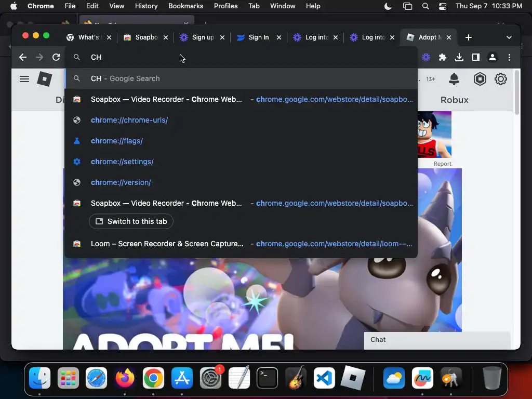Switch to the Soapbox tab
Image resolution: width=532 pixels, height=399 pixels.
pyautogui.click(x=146, y=37)
